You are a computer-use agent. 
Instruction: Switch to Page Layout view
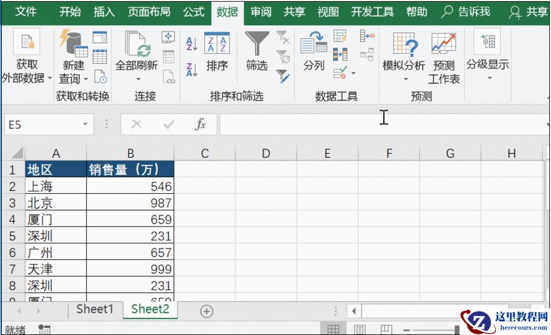pos(360,329)
